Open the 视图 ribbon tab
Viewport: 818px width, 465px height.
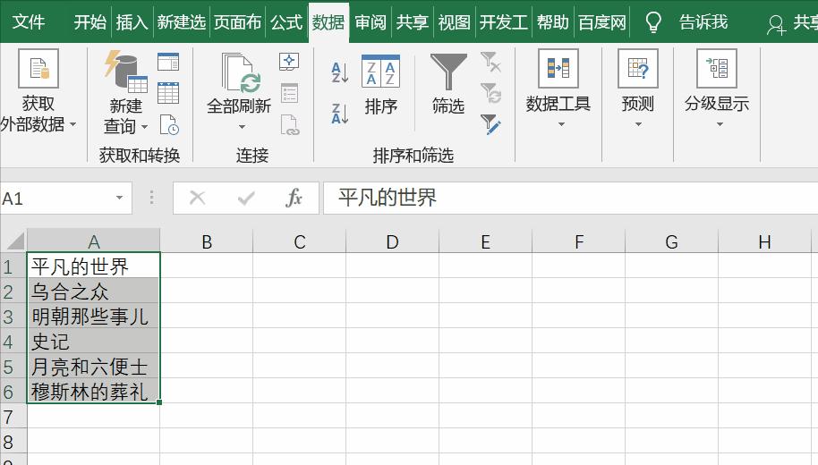454,21
